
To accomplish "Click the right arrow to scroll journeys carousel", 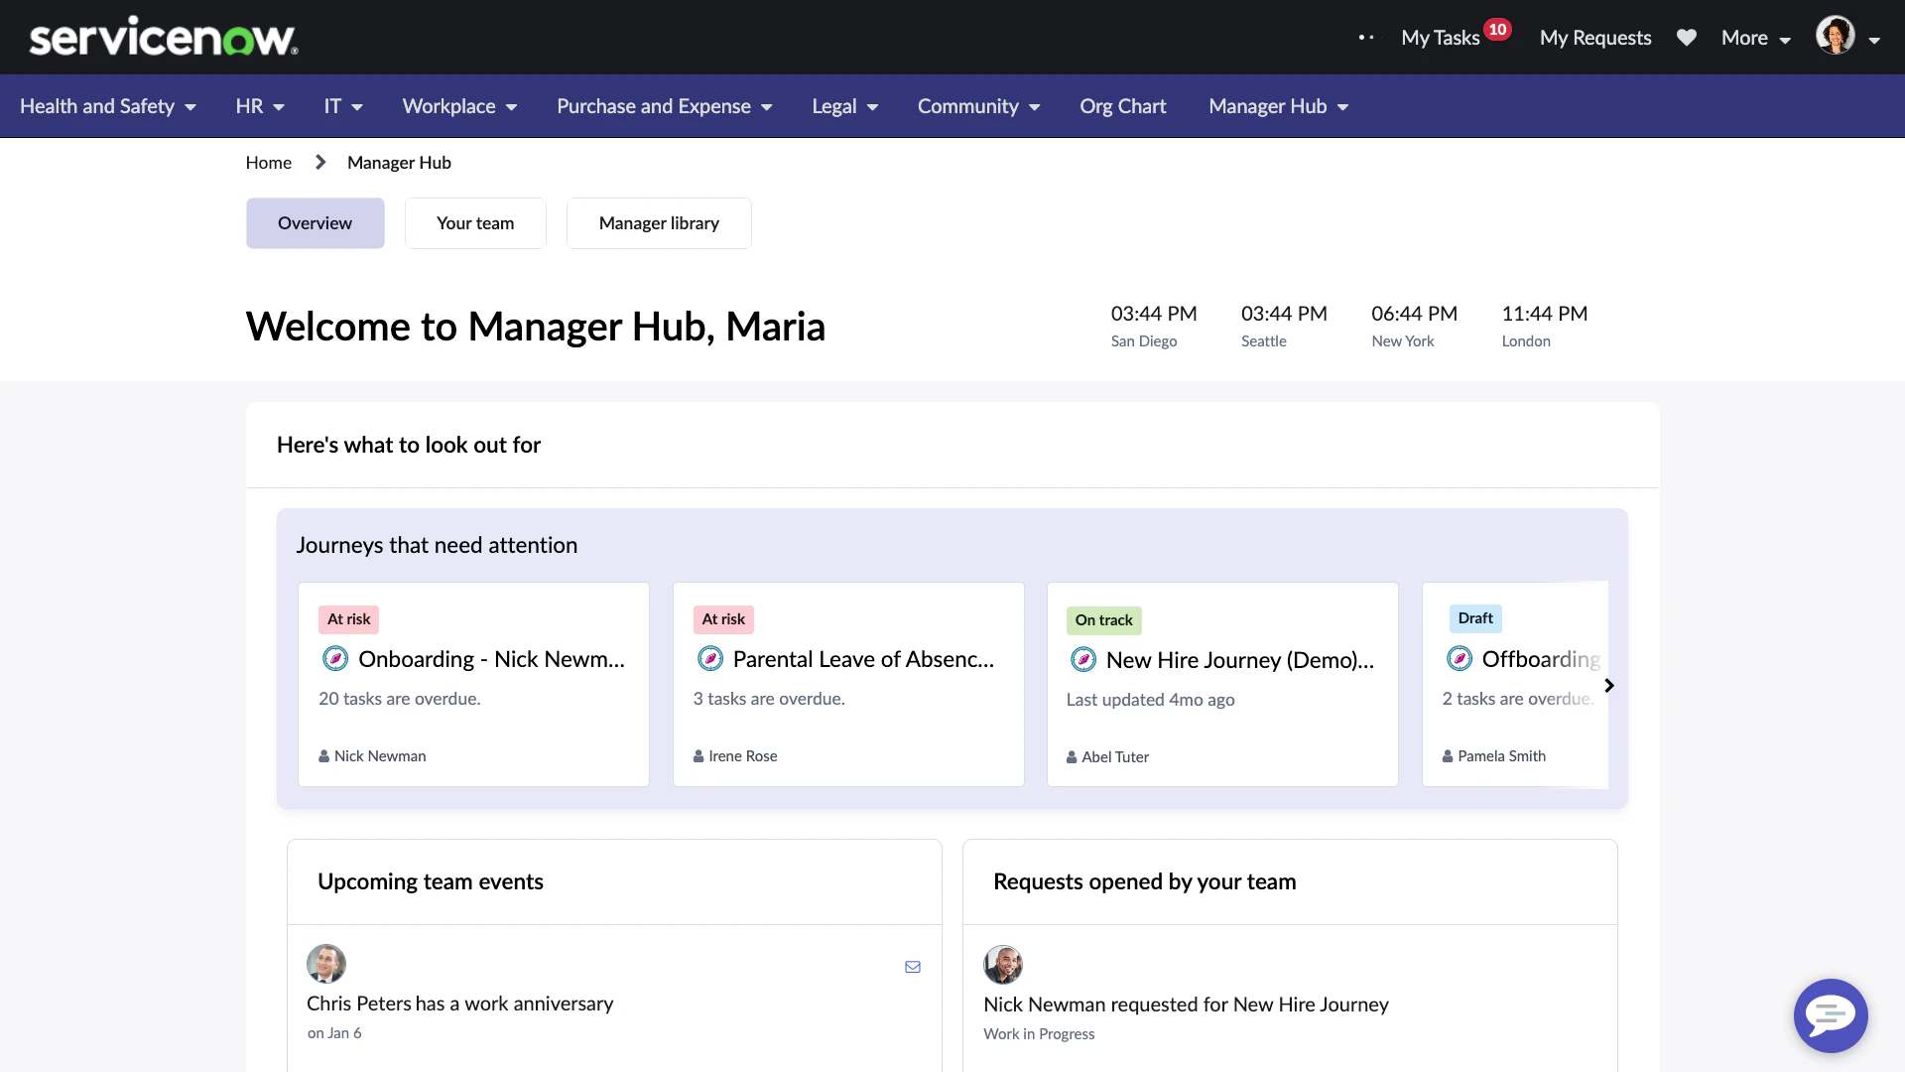I will click(1608, 685).
